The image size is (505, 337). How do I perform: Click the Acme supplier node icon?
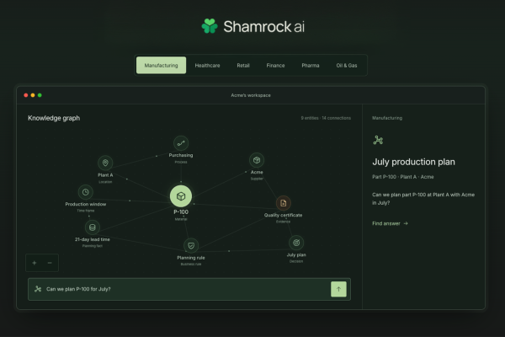point(257,160)
